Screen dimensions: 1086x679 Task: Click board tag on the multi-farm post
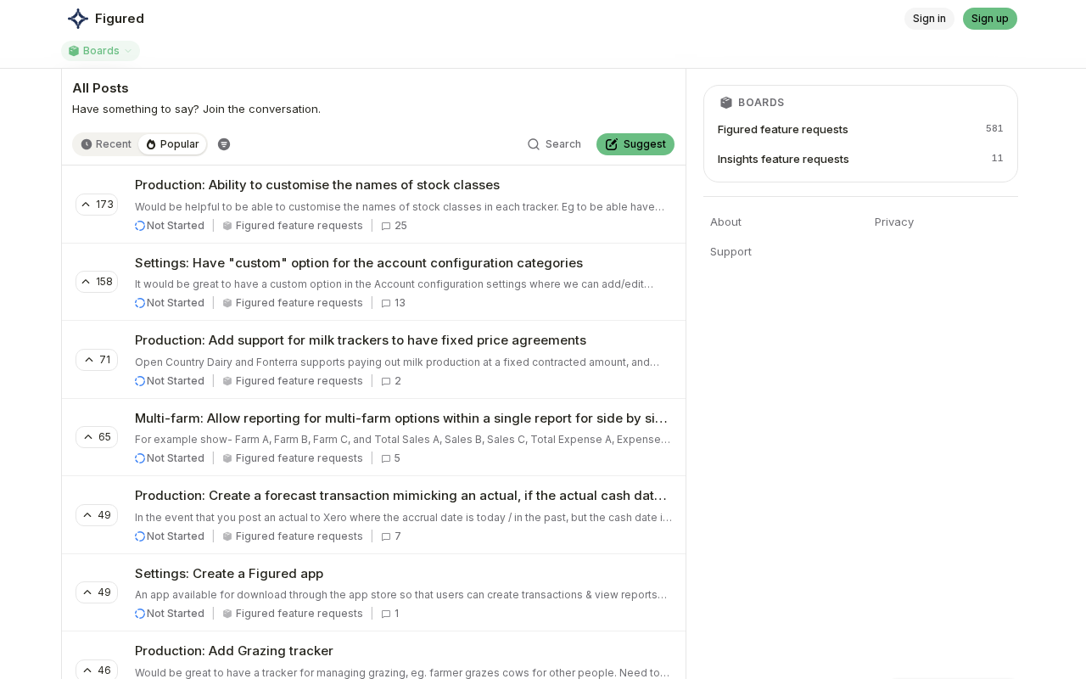293,458
